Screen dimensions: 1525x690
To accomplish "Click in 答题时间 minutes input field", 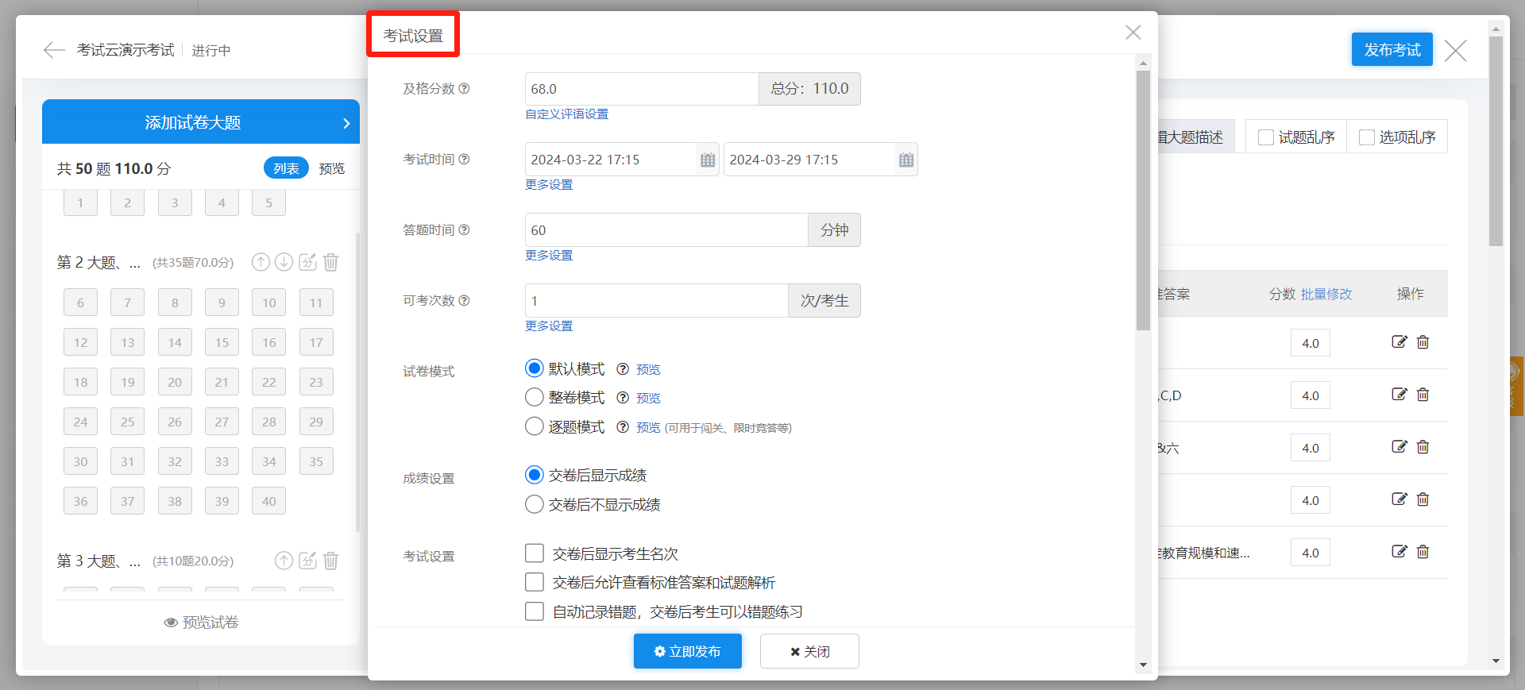I will [x=666, y=230].
